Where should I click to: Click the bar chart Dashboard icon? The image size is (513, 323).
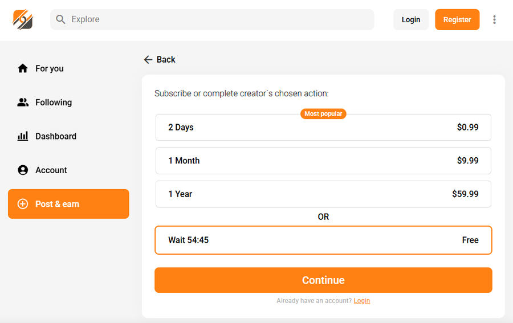coord(23,136)
